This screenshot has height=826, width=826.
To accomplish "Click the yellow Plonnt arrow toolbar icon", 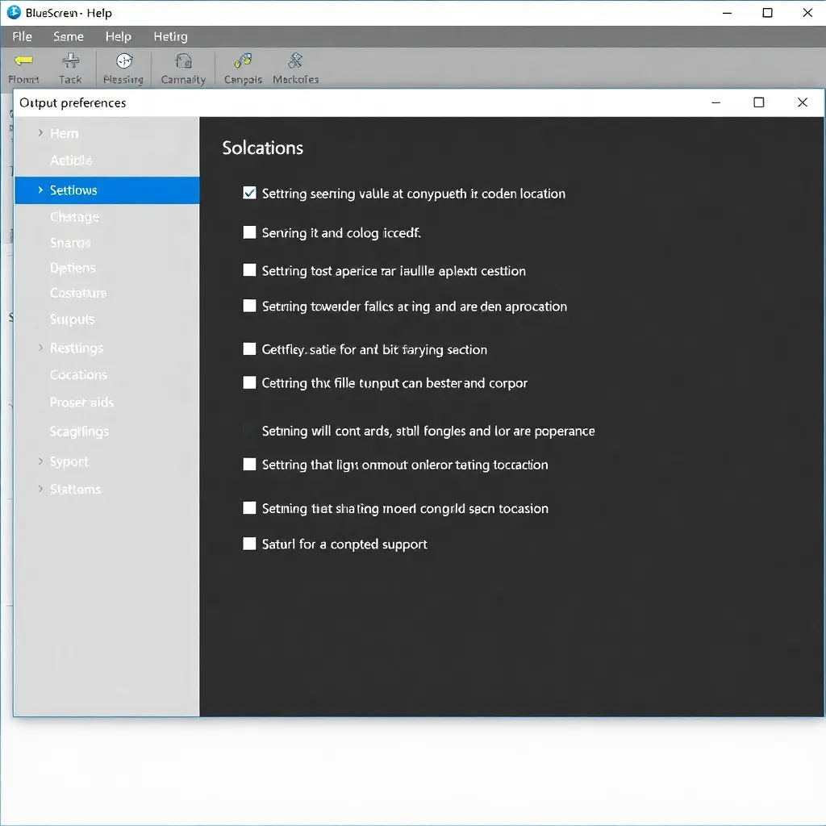I will point(23,61).
